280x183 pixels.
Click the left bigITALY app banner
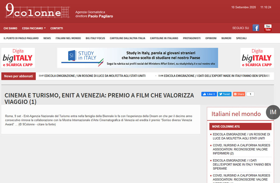point(18,58)
